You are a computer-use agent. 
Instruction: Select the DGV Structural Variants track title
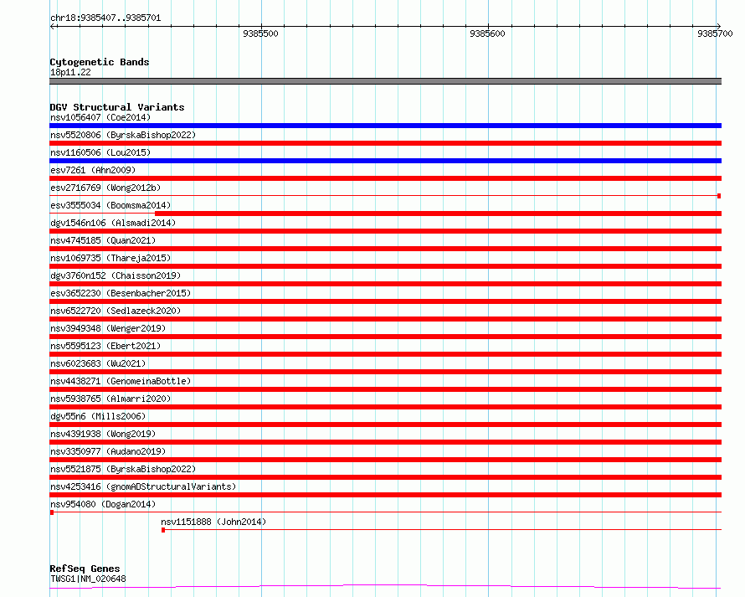(117, 107)
